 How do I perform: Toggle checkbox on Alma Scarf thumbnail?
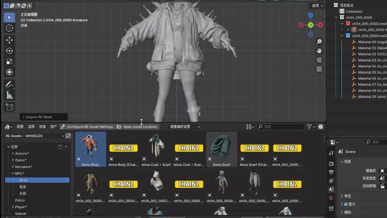click(x=210, y=159)
